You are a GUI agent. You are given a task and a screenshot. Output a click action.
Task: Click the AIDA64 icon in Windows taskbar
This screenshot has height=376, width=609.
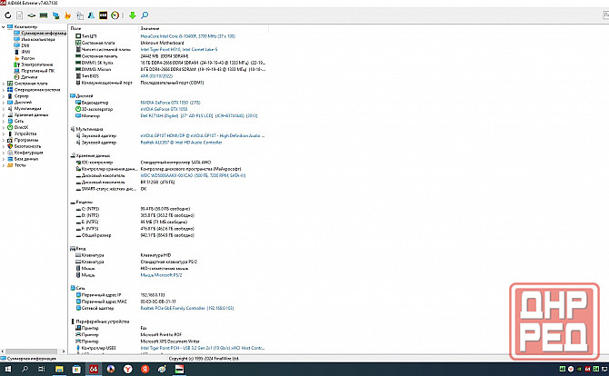click(94, 370)
